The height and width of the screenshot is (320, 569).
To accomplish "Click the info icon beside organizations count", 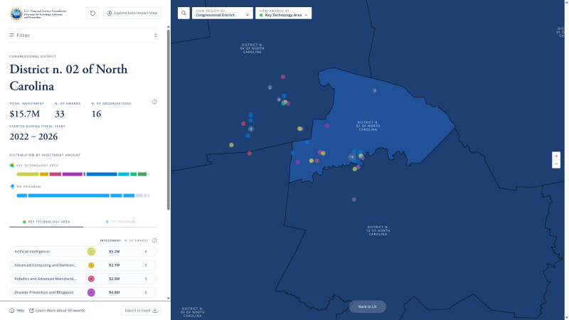I will click(154, 102).
